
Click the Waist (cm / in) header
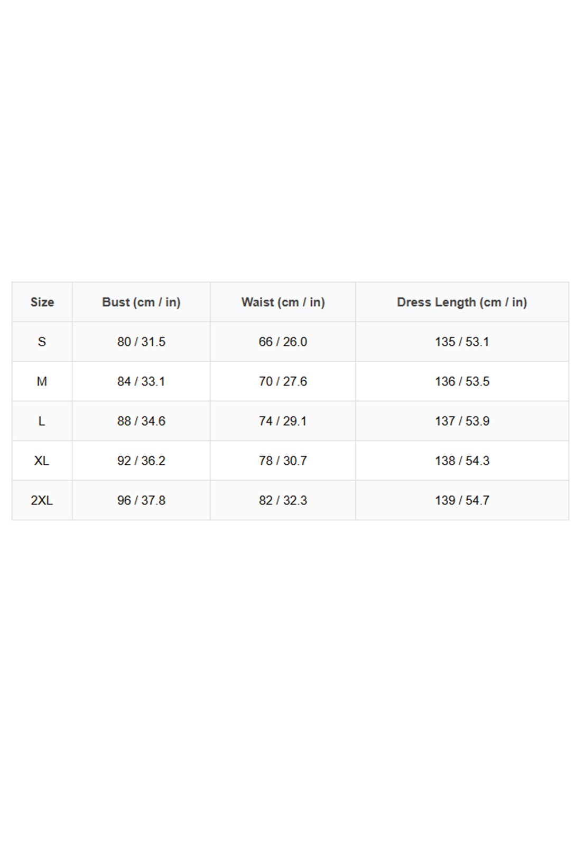point(283,302)
